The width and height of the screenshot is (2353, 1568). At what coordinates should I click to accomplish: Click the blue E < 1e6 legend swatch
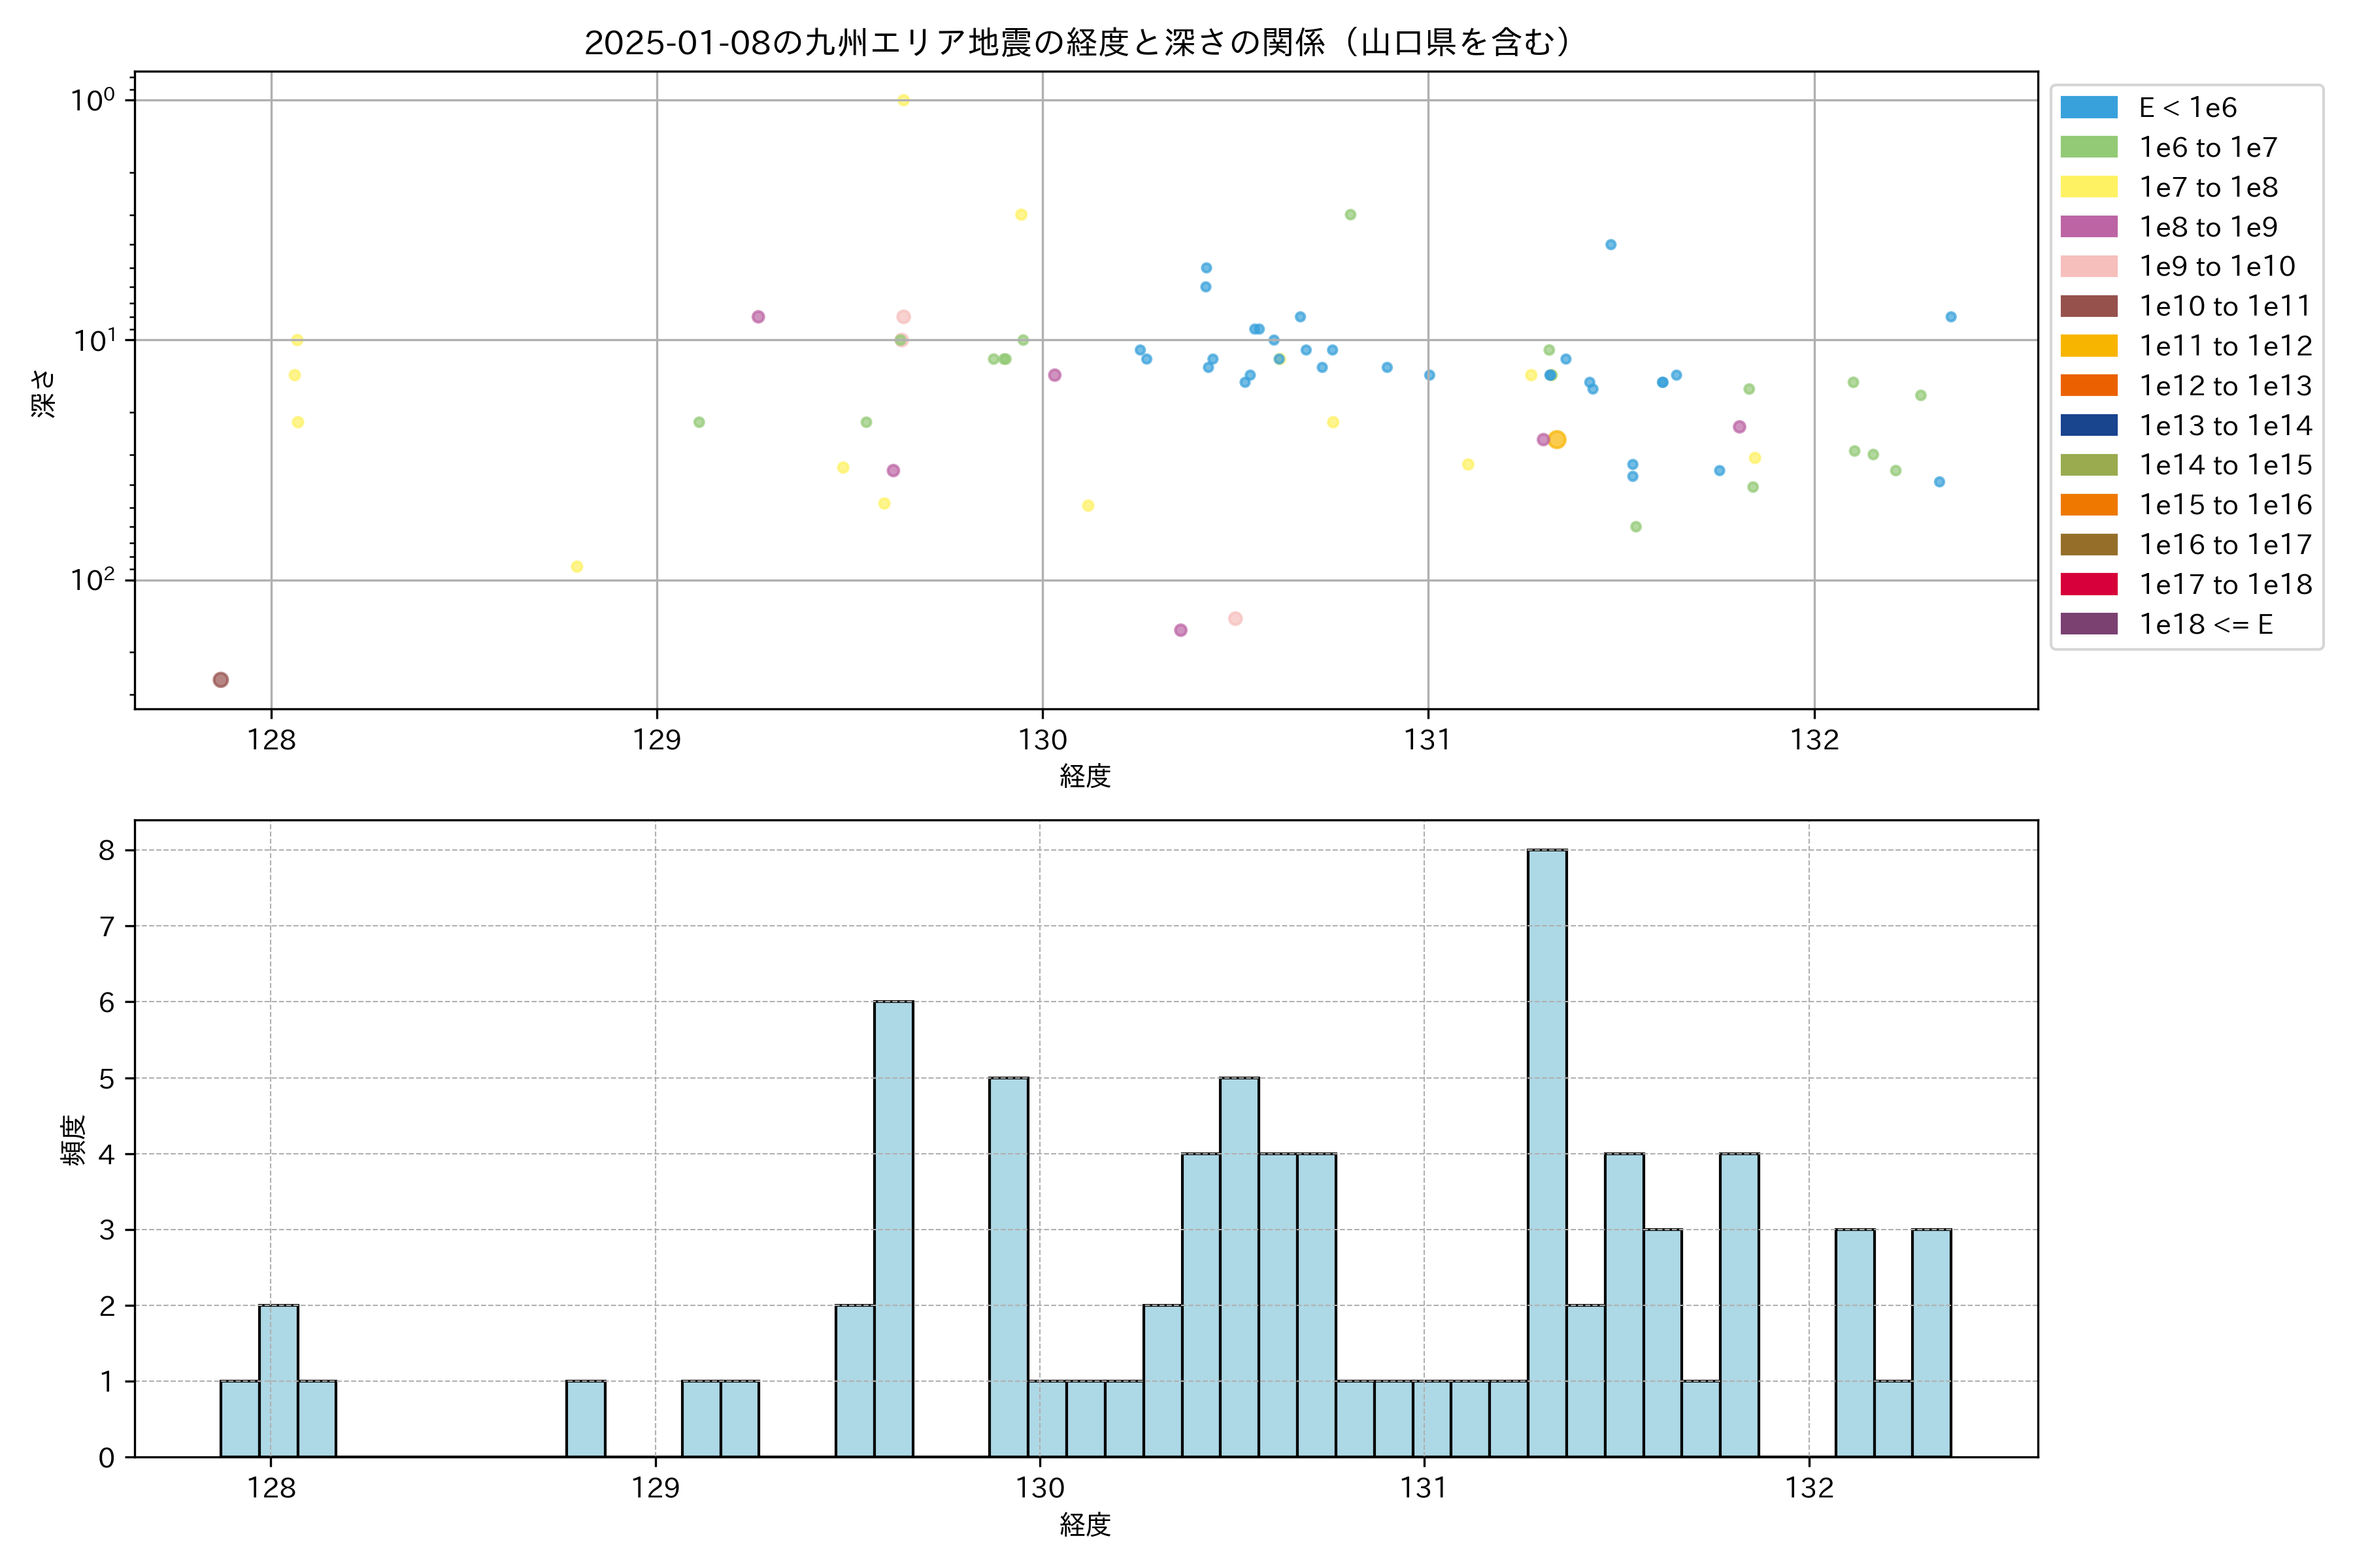(2088, 107)
